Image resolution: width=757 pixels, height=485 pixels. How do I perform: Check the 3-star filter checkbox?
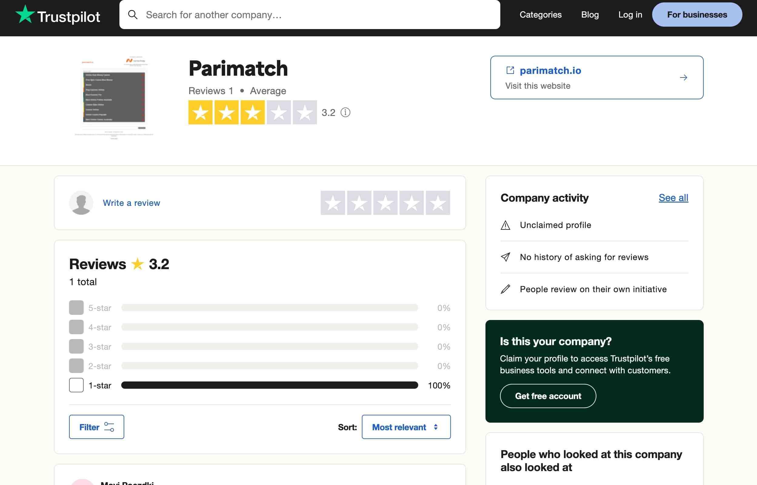click(x=76, y=346)
